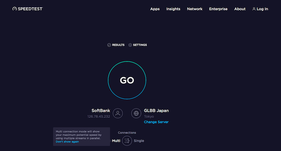Click the SoftBank provider name
Viewport: 281px width, 151px height.
(x=101, y=110)
